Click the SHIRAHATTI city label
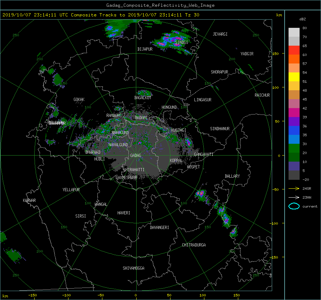The height and width of the screenshot is (300, 321). click(x=134, y=170)
